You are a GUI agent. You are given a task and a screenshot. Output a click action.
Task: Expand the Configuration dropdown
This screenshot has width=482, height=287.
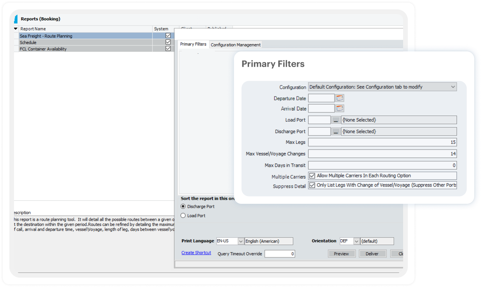coord(453,87)
